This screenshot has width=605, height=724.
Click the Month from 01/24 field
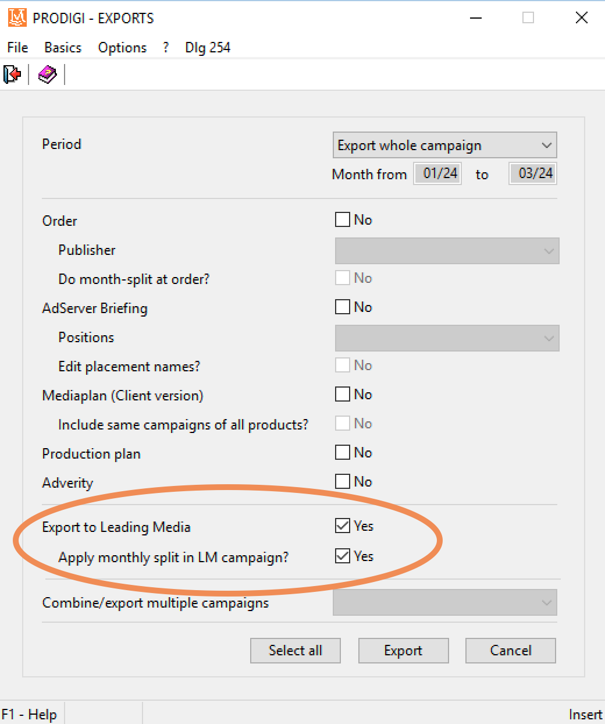(x=437, y=173)
